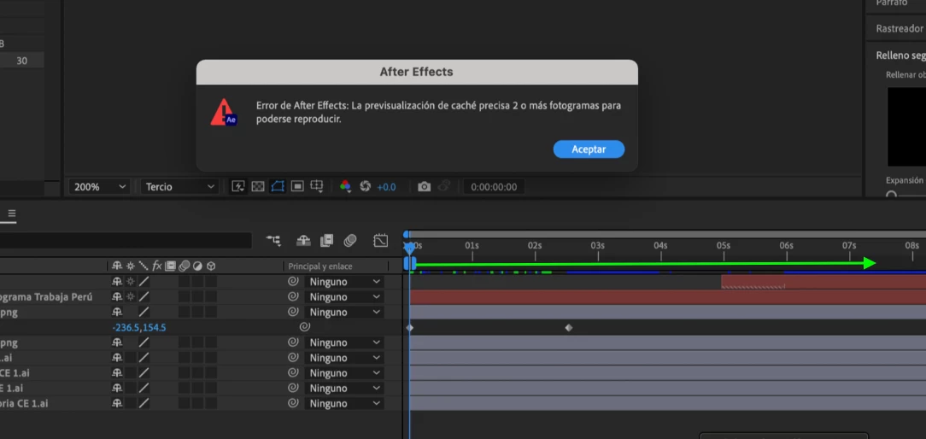
Task: Open the Rastreador panel tab
Action: [x=900, y=28]
